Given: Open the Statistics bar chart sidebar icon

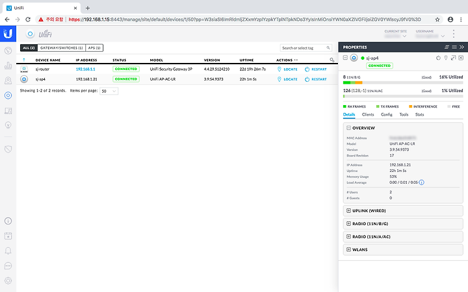Looking at the screenshot, I should (x=8, y=66).
